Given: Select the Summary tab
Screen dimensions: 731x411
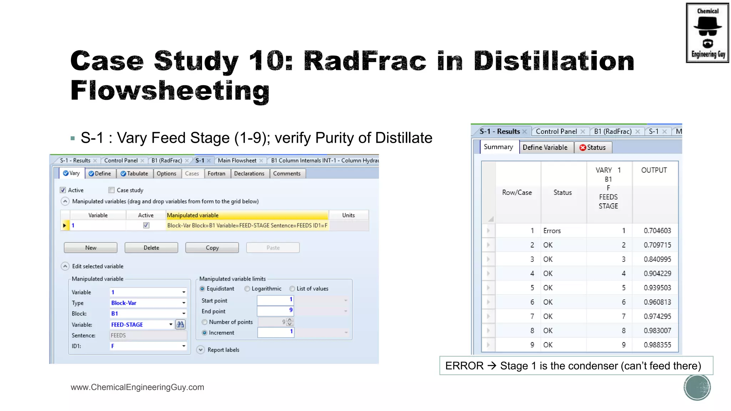Looking at the screenshot, I should 498,147.
